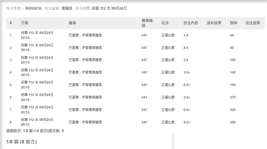Click row number 7
This screenshot has width=267, height=149.
point(11,110)
